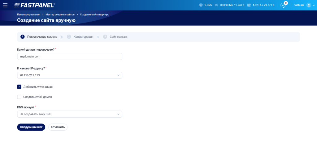Screen dimensions: 317x147
Task: Click the RAM memory usage icon
Action: (x=216, y=5)
